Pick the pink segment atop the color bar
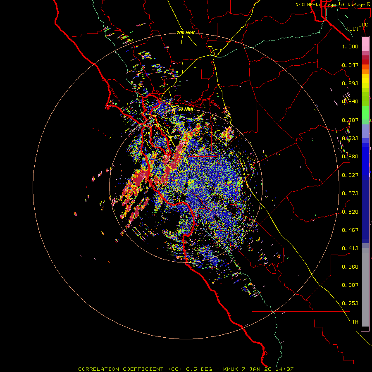Screen dimensions: 372x372 coord(365,44)
